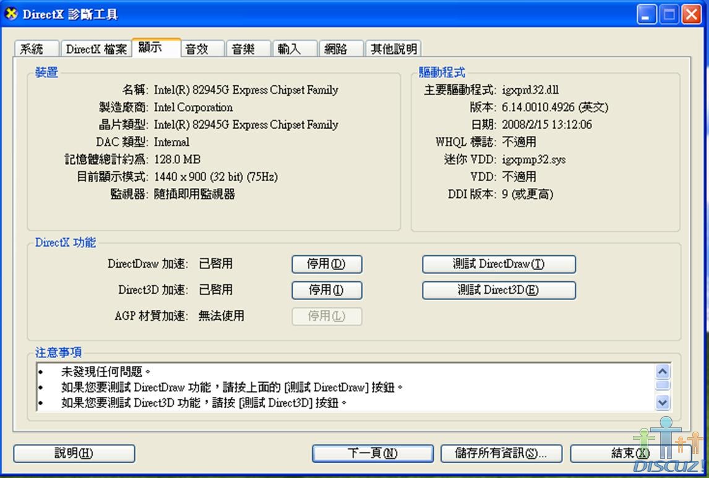The height and width of the screenshot is (478, 709).
Task: Click memory value 128.0 MB
Action: coord(177,160)
